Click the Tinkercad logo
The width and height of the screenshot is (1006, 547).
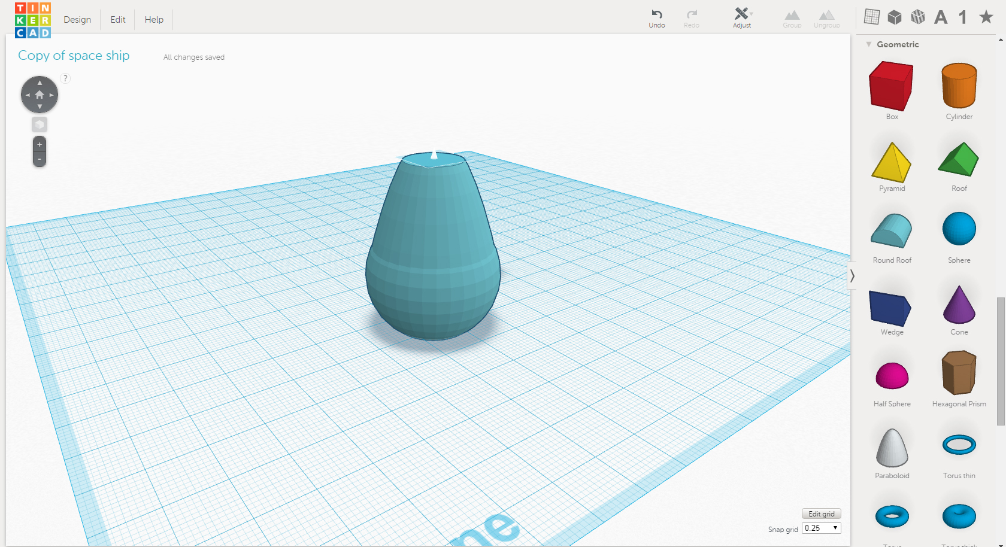click(x=33, y=20)
